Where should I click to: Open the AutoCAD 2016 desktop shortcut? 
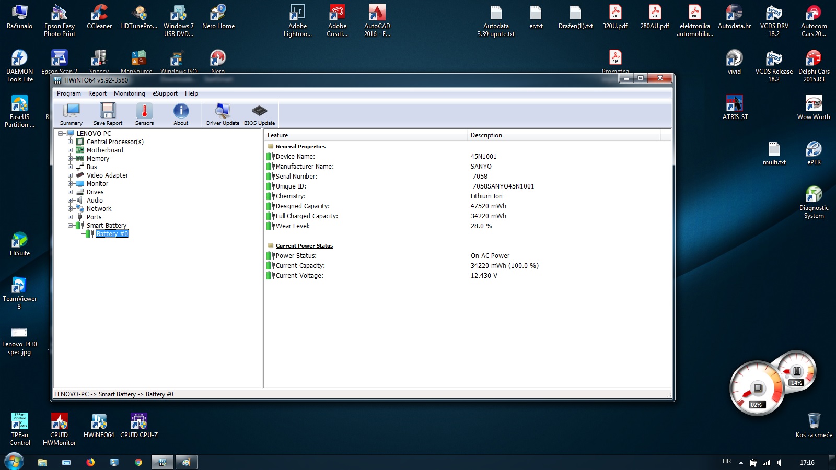377,20
